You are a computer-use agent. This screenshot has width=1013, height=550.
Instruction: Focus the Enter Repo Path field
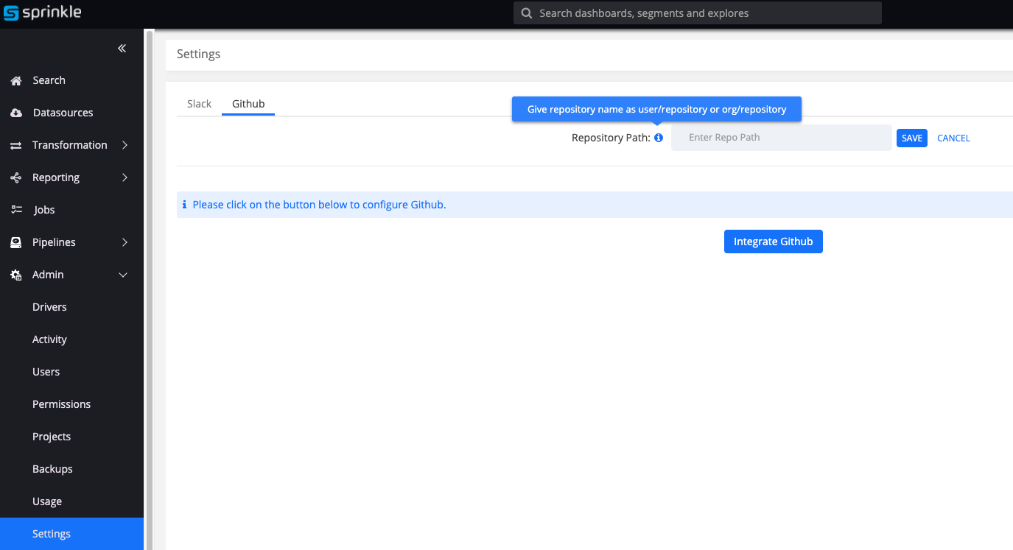782,138
